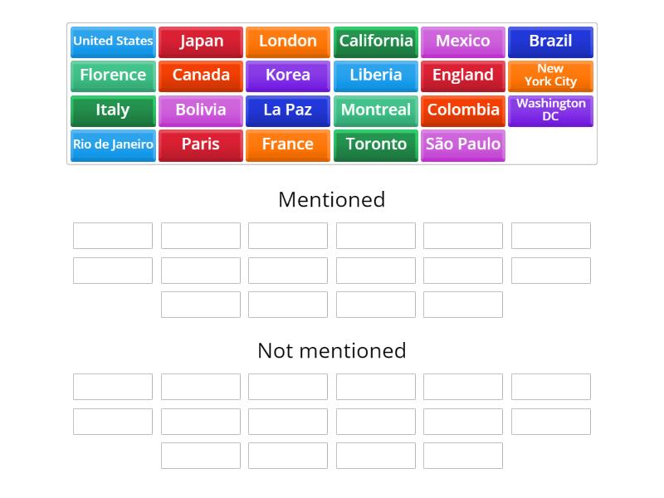The image size is (664, 498).
Task: Click the red Japan tile
Action: [x=201, y=42]
